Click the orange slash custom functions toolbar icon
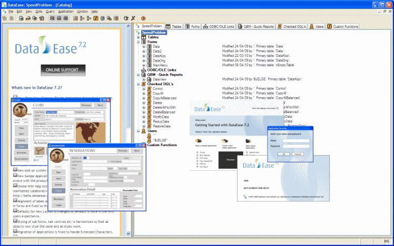The width and height of the screenshot is (394, 246). 96,18
